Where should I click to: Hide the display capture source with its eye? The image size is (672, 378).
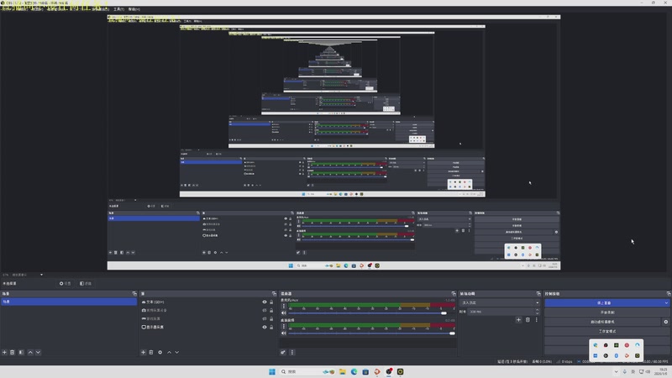pos(265,327)
